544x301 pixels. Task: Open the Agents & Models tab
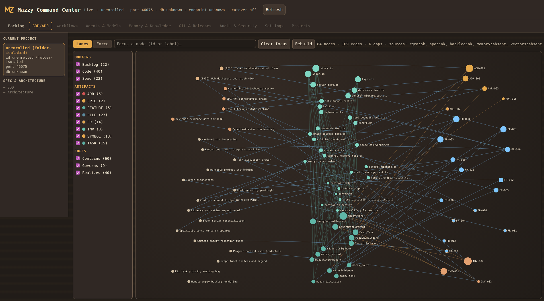pyautogui.click(x=103, y=26)
